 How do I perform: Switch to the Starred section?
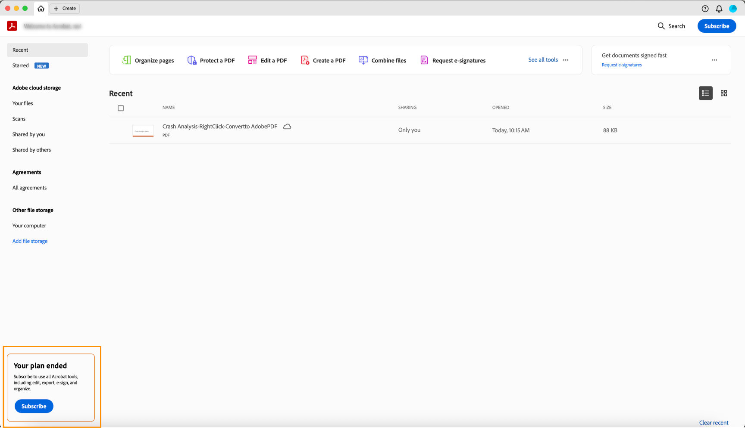[20, 65]
